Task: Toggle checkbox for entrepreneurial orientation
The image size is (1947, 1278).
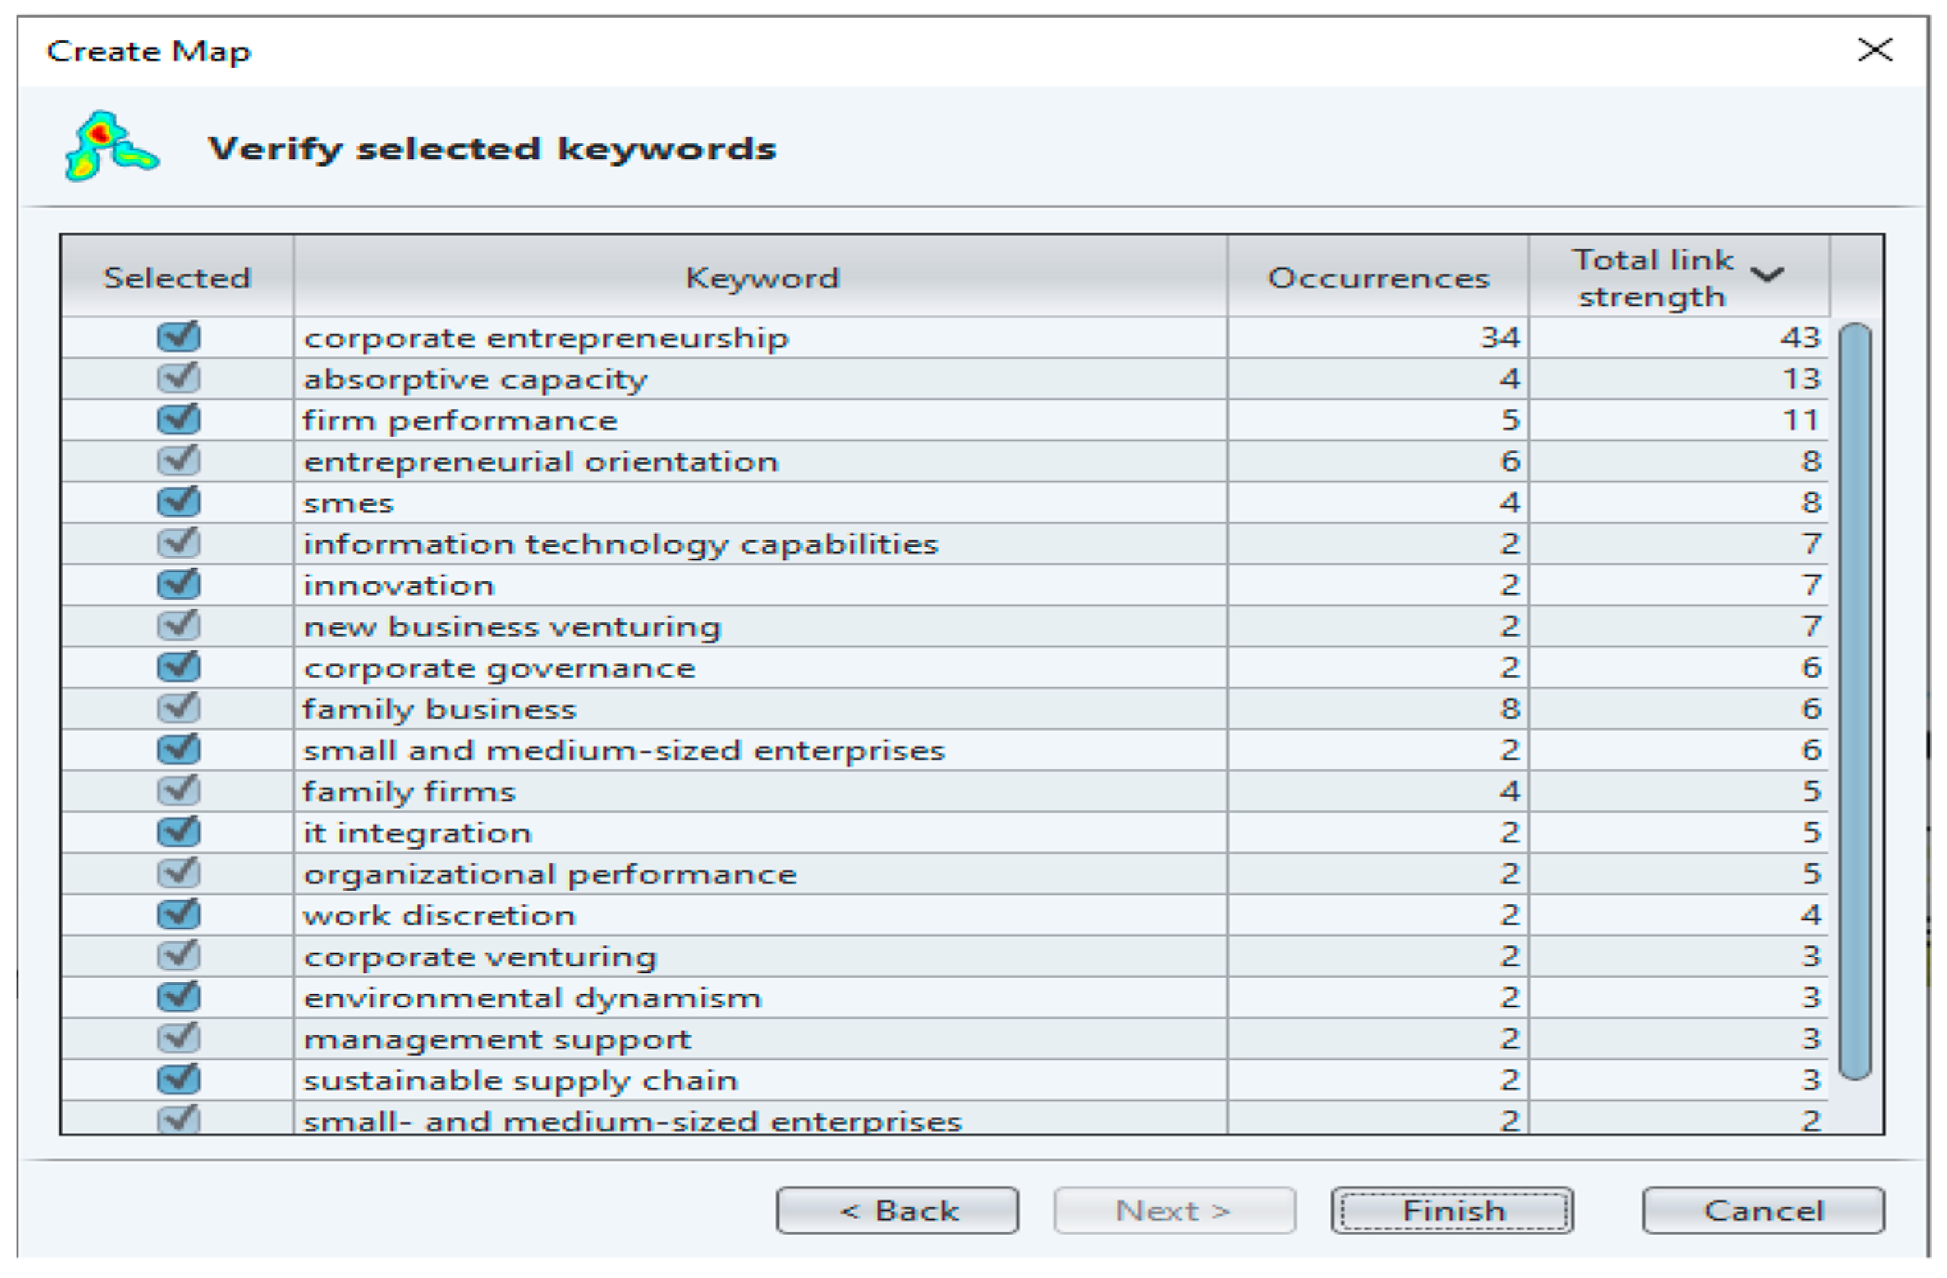Action: pos(178,460)
